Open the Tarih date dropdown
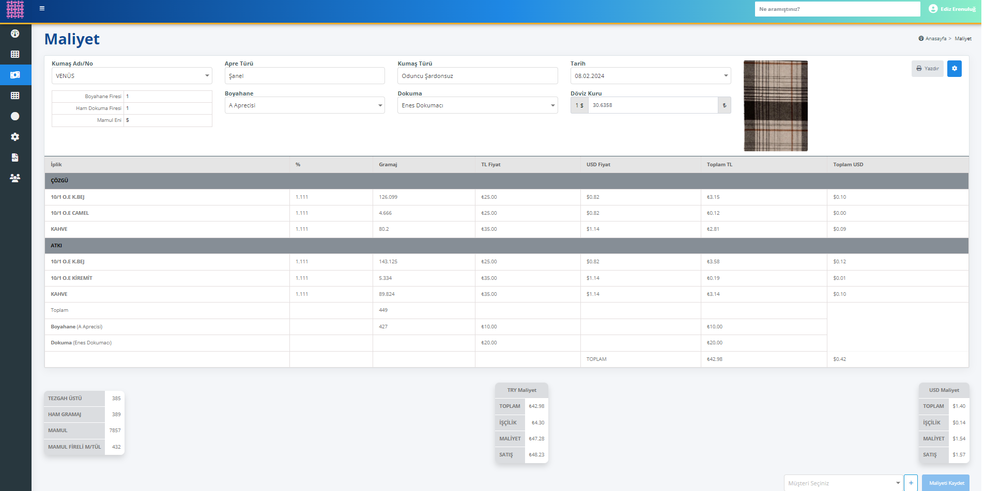The height and width of the screenshot is (491, 985). click(650, 76)
